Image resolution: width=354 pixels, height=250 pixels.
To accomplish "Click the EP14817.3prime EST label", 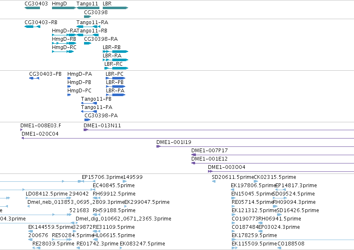I will (x=296, y=186).
